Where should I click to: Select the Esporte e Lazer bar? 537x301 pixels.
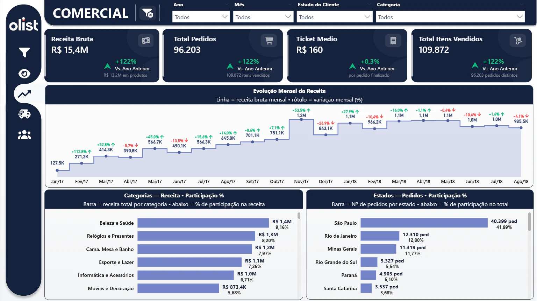pos(189,262)
